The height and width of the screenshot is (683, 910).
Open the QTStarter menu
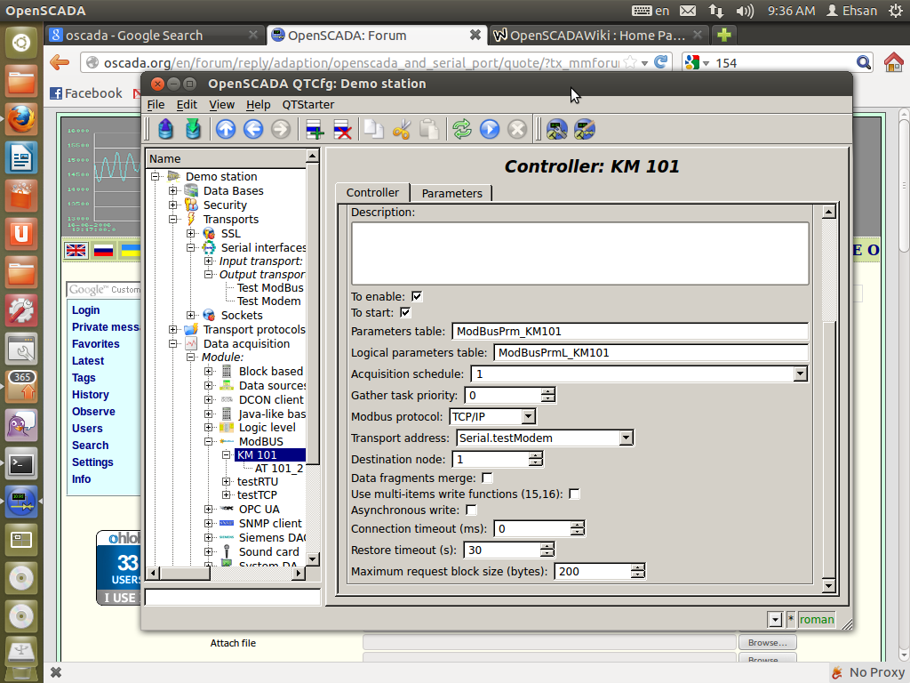[x=307, y=105]
